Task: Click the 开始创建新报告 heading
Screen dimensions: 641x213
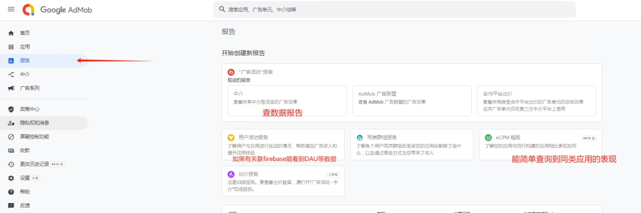Action: 243,53
